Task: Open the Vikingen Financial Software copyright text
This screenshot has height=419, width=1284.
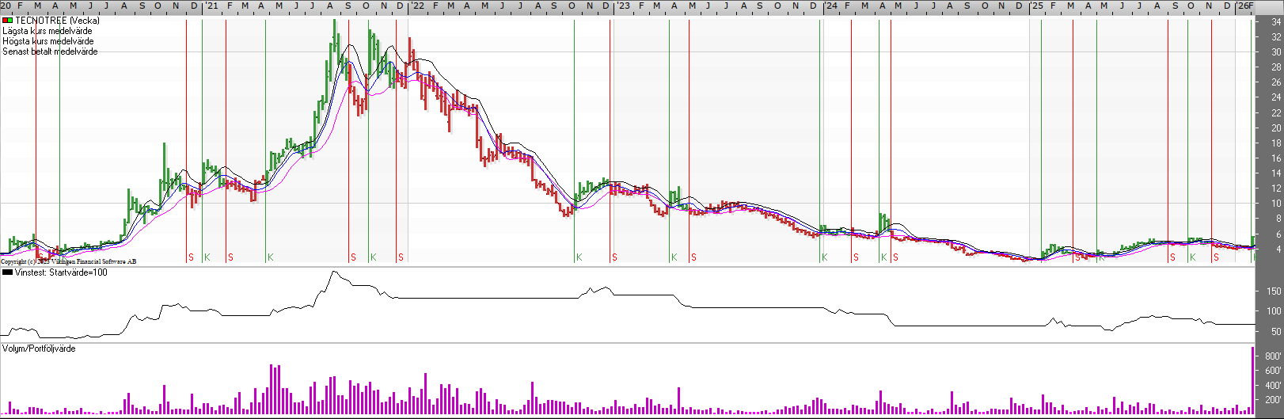Action: point(69,261)
